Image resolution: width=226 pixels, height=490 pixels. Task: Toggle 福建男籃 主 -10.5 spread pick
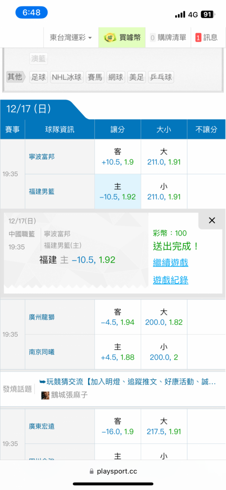point(118,192)
